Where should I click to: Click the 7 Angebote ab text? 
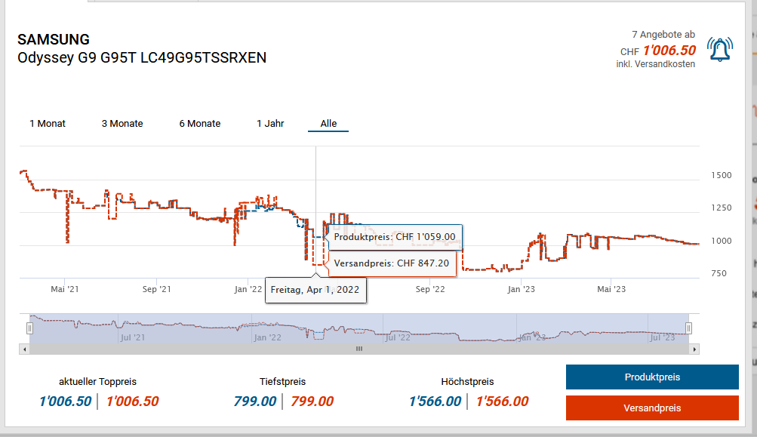pyautogui.click(x=663, y=35)
